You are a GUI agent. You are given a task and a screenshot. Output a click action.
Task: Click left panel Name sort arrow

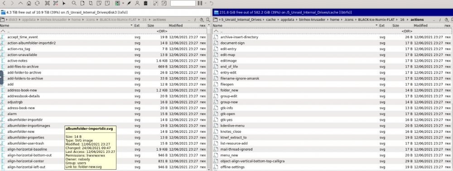pos(132,25)
